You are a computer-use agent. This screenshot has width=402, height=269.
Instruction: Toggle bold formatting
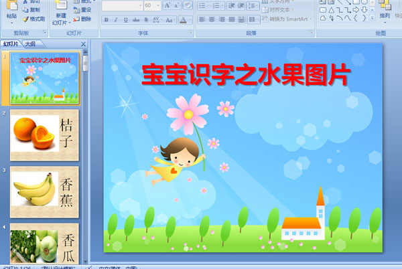click(x=106, y=20)
